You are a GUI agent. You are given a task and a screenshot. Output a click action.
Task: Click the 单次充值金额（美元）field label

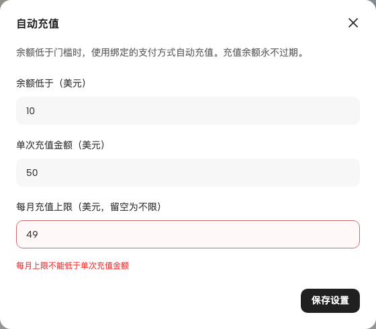coord(61,145)
